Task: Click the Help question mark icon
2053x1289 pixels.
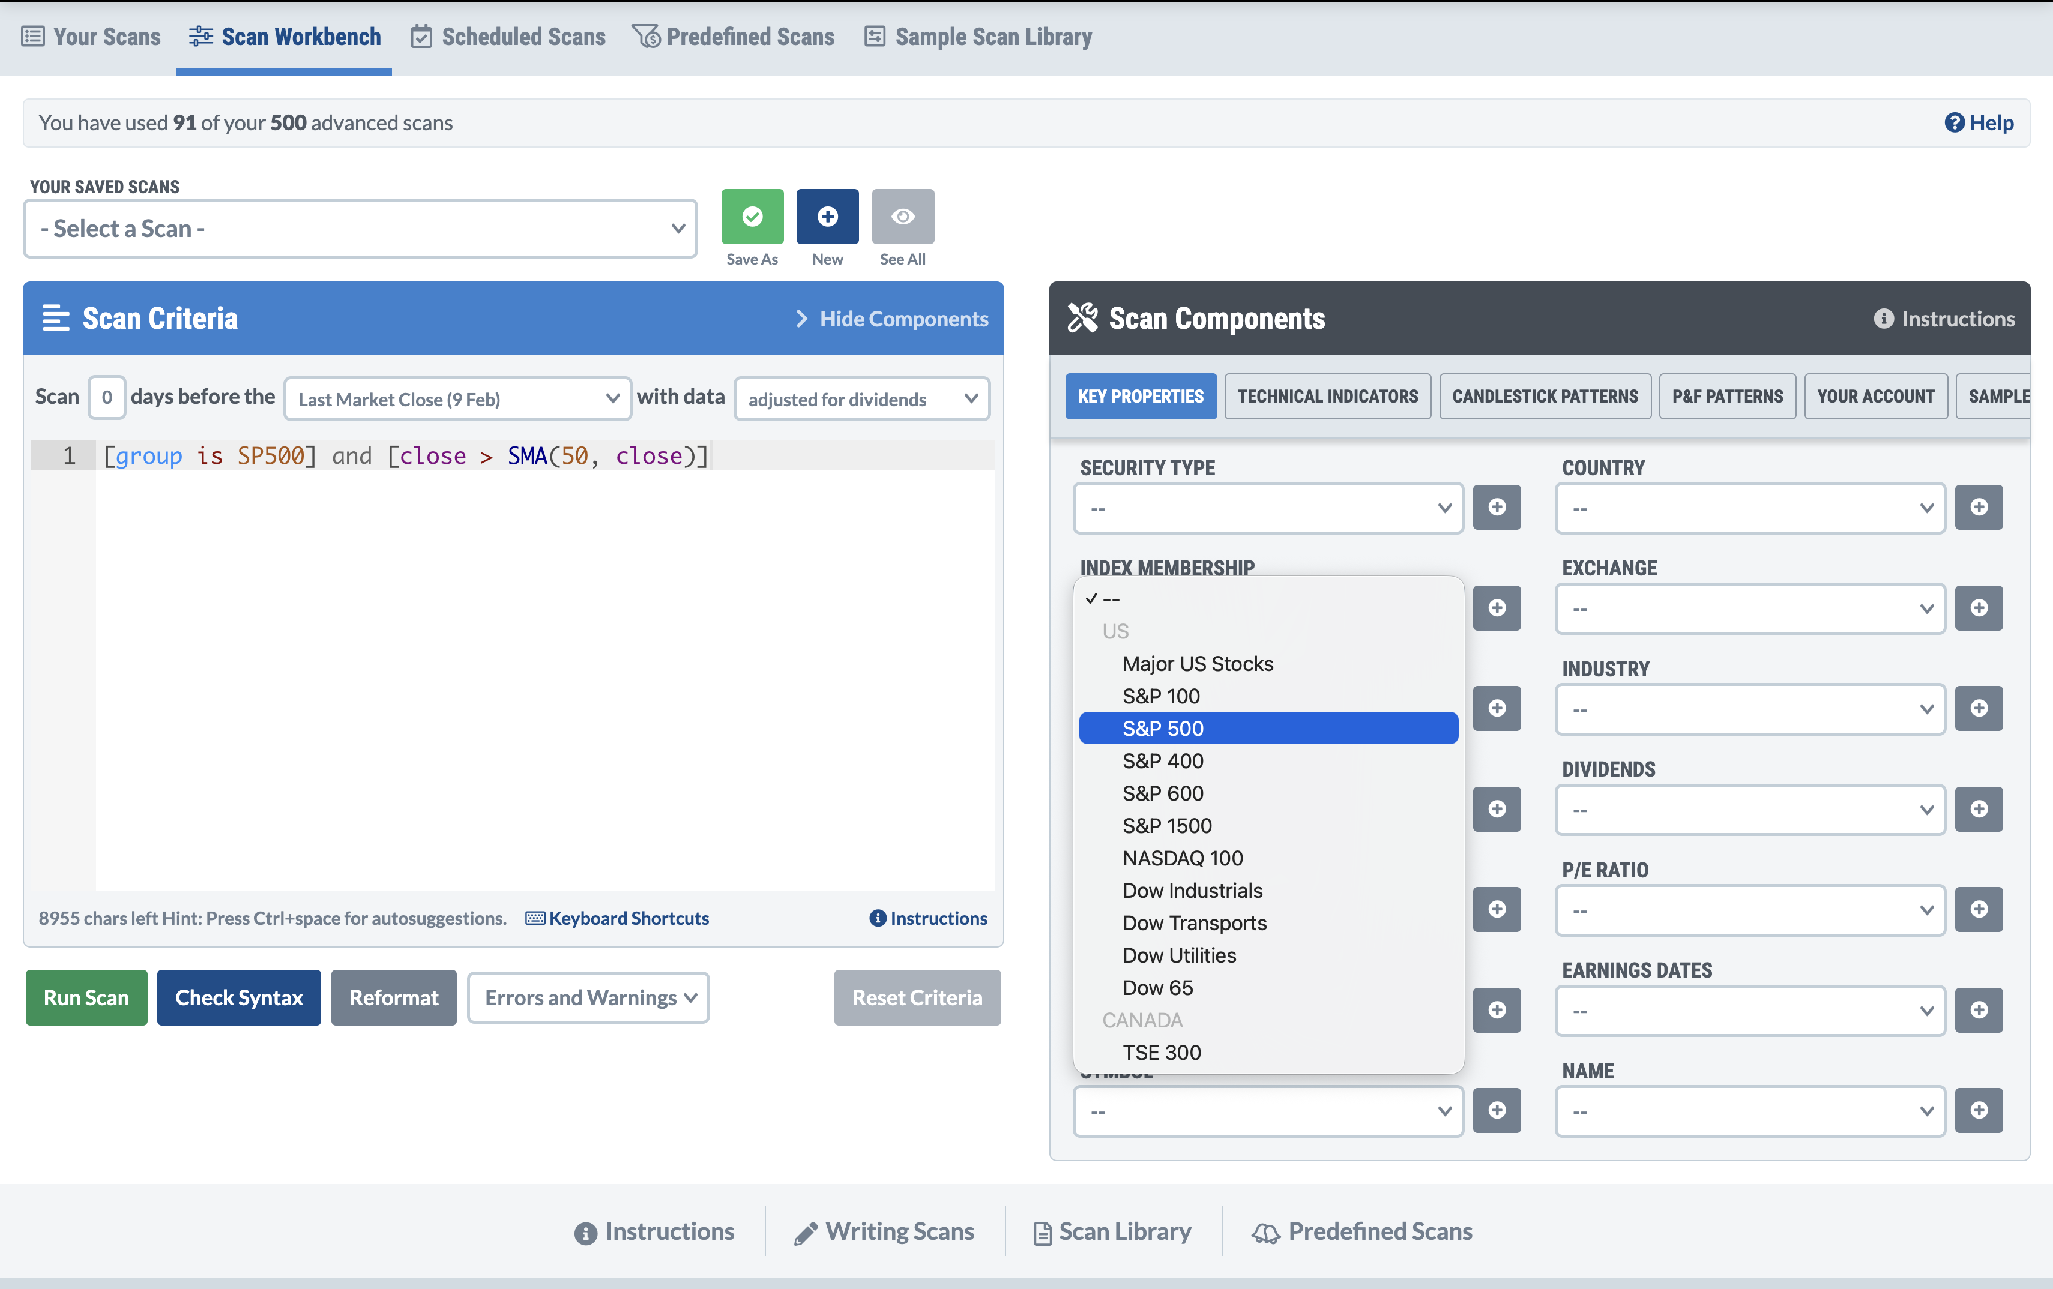Action: tap(1954, 123)
